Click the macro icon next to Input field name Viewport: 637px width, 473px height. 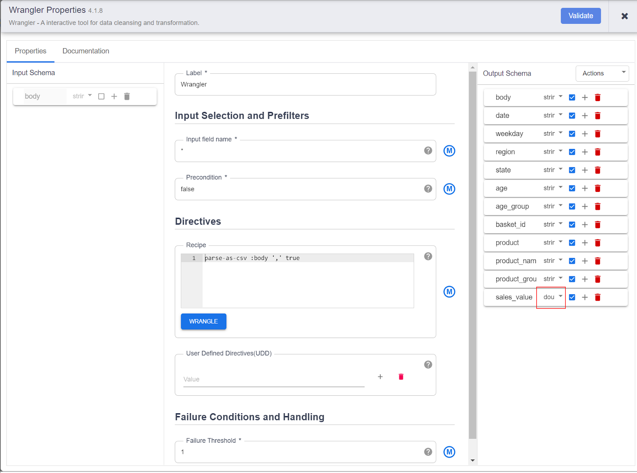[x=449, y=151]
